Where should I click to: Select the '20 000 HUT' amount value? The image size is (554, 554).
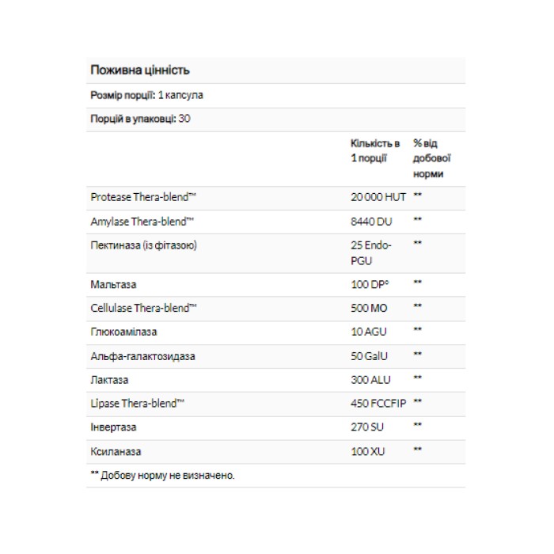378,197
